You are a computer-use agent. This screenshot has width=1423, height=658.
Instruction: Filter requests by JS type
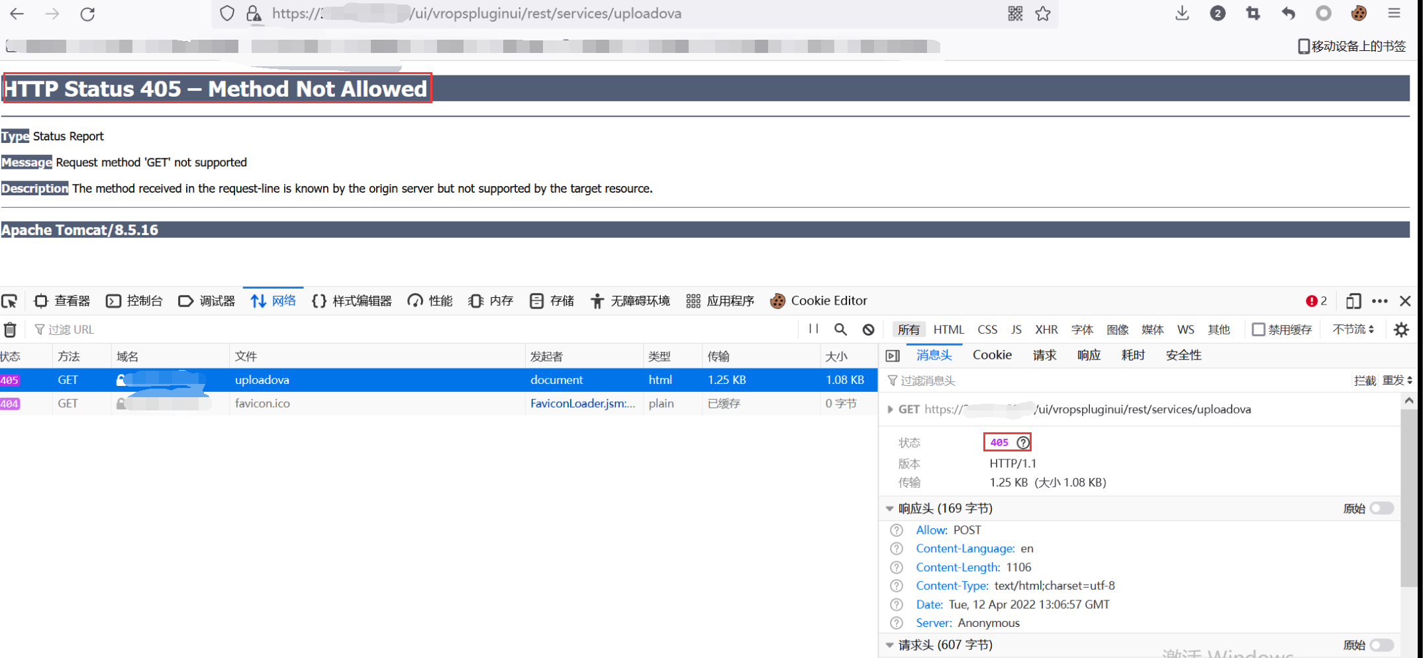pyautogui.click(x=1016, y=329)
